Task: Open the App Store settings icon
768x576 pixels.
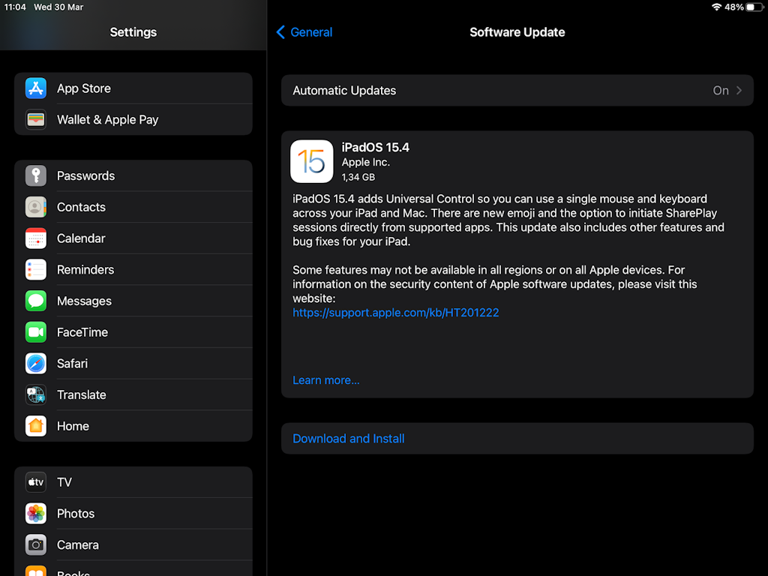Action: coord(35,88)
